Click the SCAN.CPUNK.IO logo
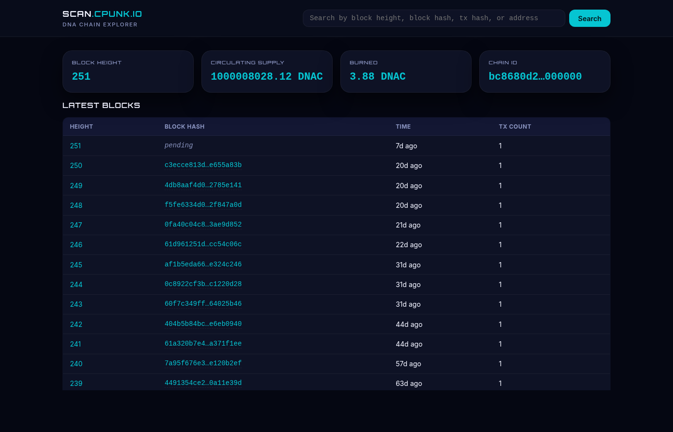This screenshot has height=432, width=673. click(x=102, y=14)
